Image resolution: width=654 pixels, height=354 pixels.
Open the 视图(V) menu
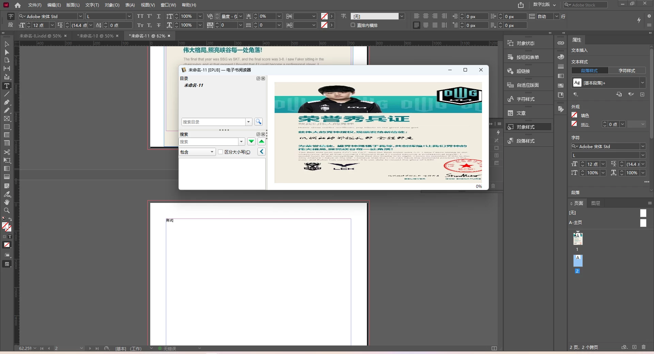point(148,5)
